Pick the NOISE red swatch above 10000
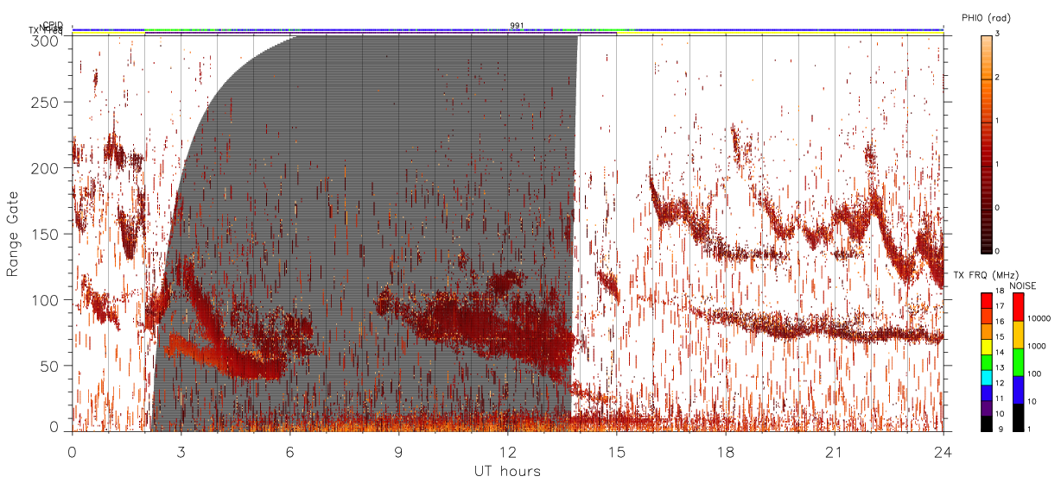 1017,306
